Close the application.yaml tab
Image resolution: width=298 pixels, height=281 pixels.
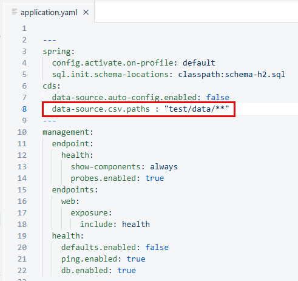86,13
